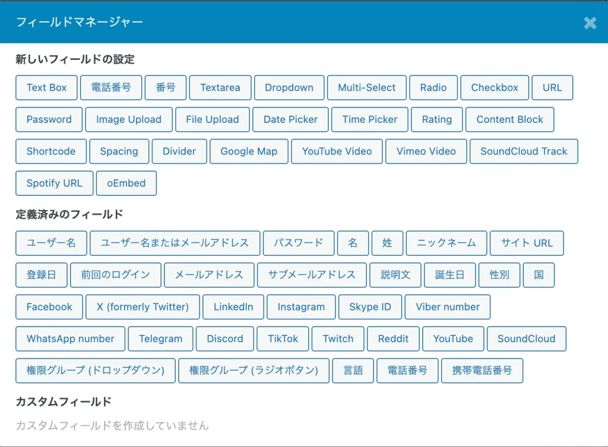Choose the 番号 field type
The height and width of the screenshot is (447, 608).
166,88
